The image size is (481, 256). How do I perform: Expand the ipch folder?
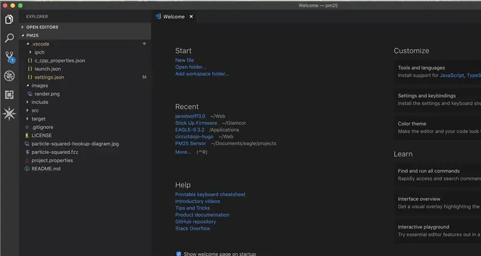pyautogui.click(x=85, y=52)
